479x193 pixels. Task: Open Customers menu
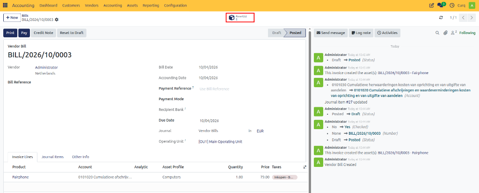[71, 6]
